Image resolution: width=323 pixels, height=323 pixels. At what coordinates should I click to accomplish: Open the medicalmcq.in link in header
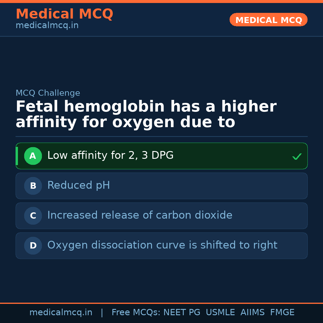(x=47, y=26)
